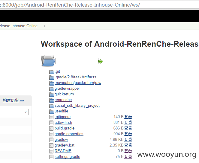
Task: Open the gradlew.bat file link
Action: (65, 145)
